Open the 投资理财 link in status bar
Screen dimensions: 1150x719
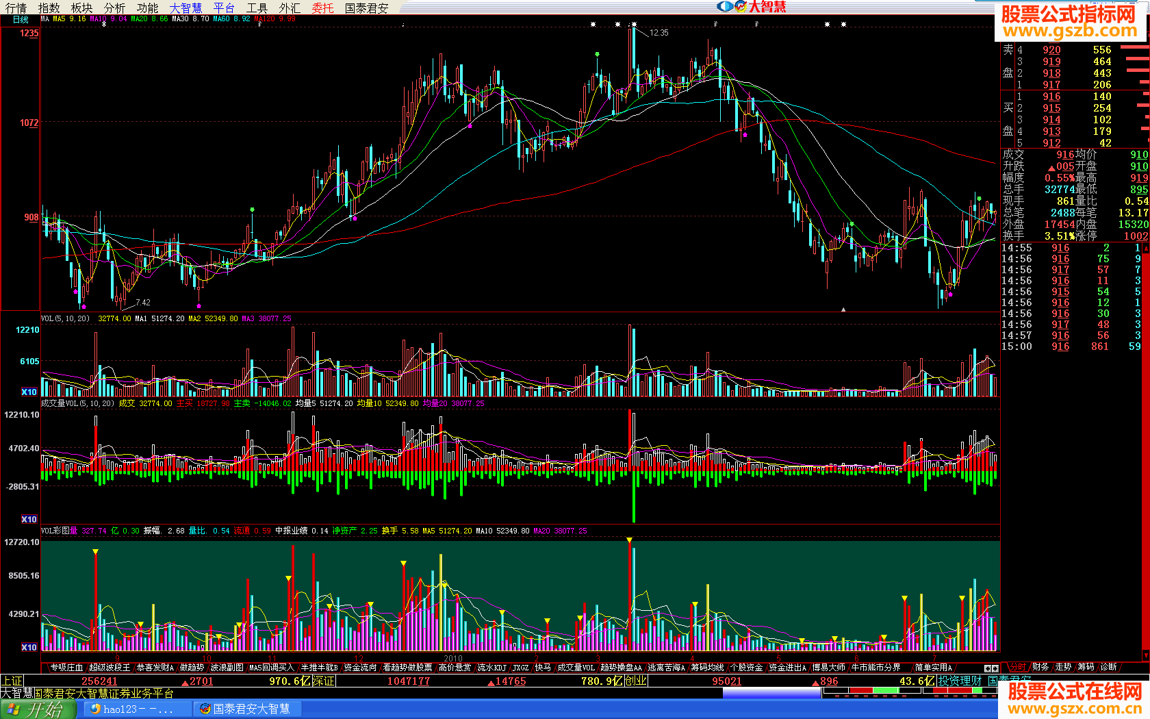(x=959, y=681)
